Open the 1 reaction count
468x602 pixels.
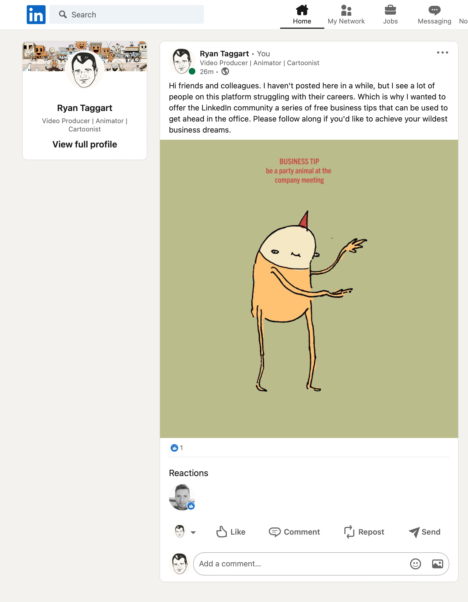[x=177, y=448]
